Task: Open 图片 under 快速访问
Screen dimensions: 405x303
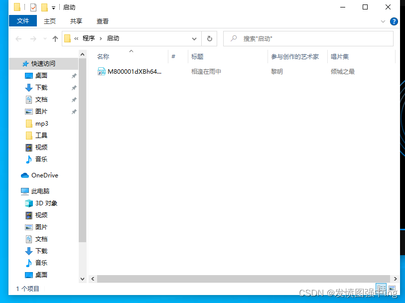Action: tap(41, 111)
